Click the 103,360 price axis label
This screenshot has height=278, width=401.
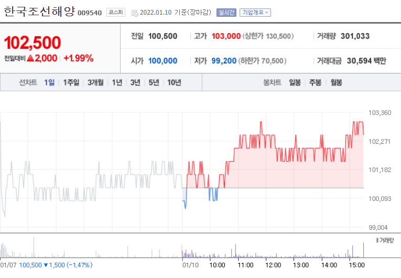(380, 113)
